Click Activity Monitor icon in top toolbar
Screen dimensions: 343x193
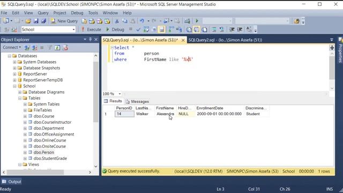click(x=187, y=21)
